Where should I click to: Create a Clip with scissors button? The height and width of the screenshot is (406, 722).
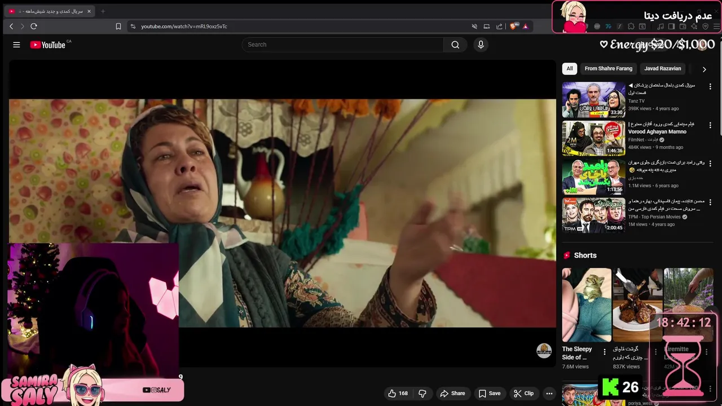tap(523, 394)
